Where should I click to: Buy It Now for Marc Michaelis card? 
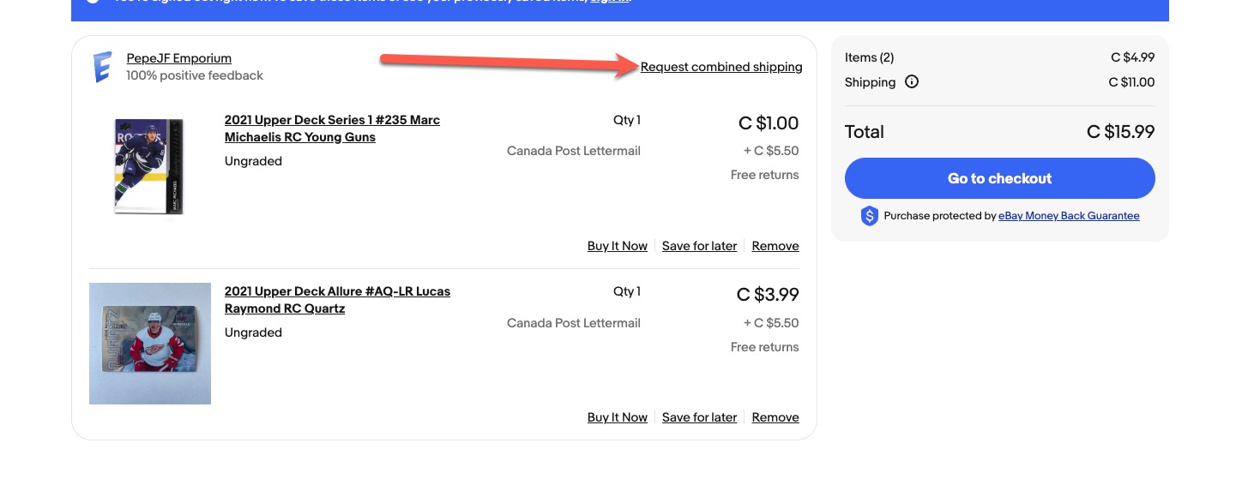tap(618, 246)
